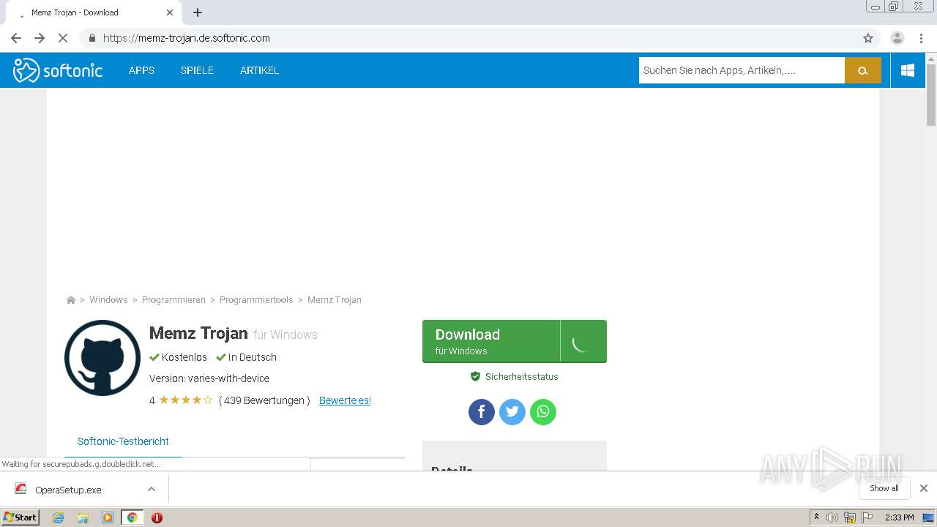Viewport: 937px width, 527px height.
Task: Open a new browser tab
Action: [198, 12]
